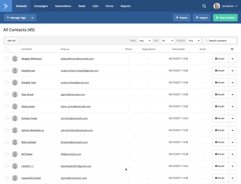Click Antwan Feest's avatar icon
This screenshot has width=241, height=184.
coord(15,118)
